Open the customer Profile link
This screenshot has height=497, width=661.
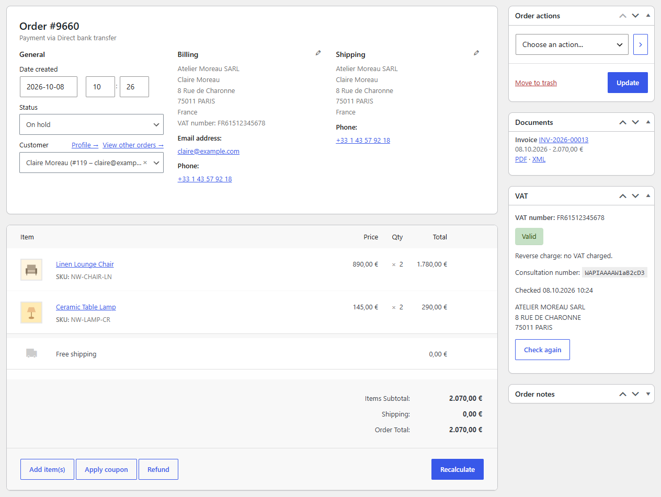[85, 145]
